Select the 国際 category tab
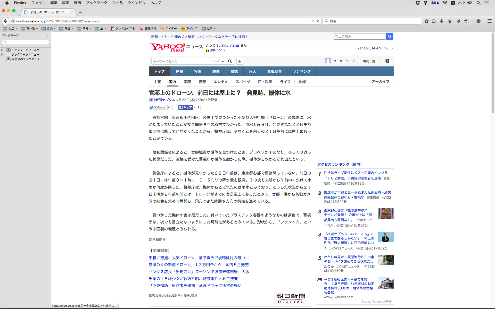495x309 pixels. point(187,82)
